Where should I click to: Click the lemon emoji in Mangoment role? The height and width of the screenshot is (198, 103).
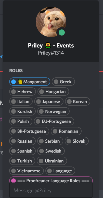tap(20, 82)
